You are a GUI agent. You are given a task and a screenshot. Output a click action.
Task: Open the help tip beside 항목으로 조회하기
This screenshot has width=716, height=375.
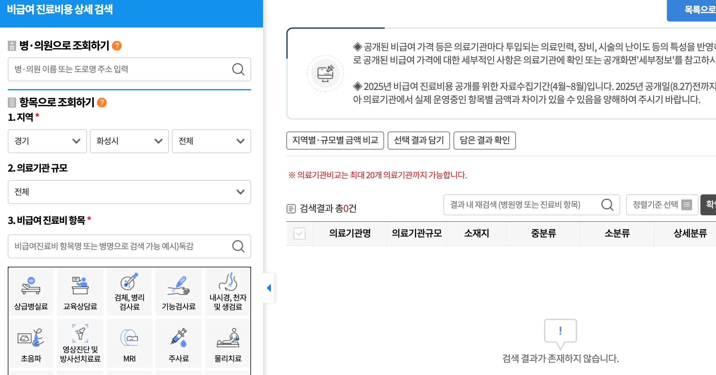coord(102,102)
